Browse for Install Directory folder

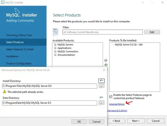coord(101,86)
